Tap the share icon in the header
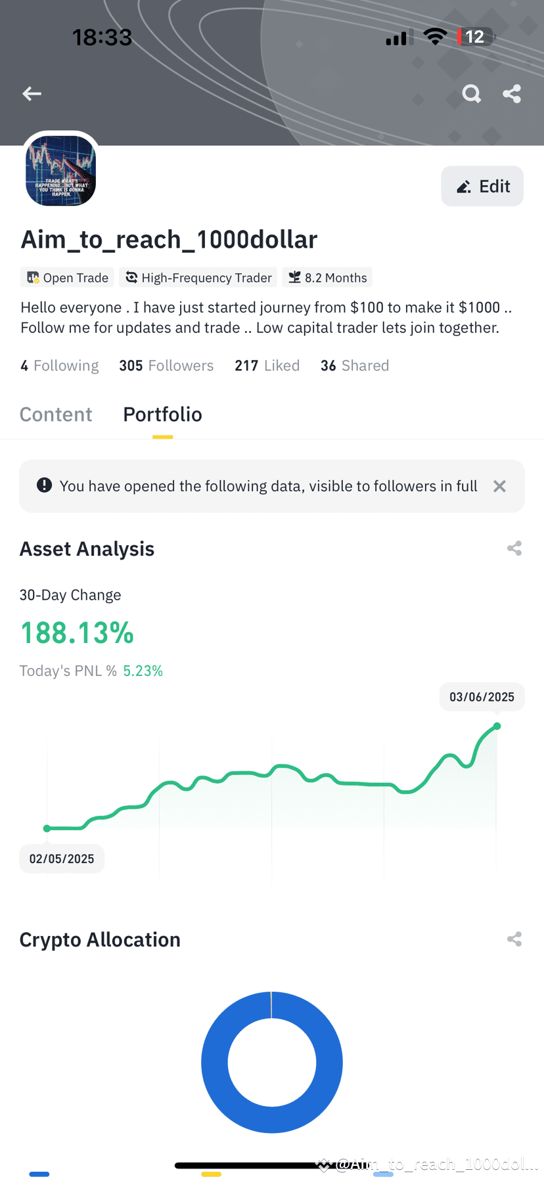 pos(512,94)
